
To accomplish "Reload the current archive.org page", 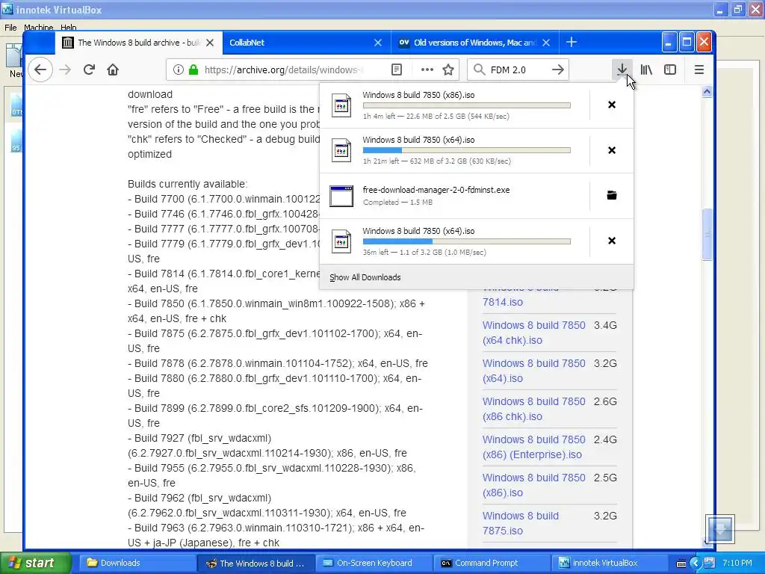I will tap(89, 70).
